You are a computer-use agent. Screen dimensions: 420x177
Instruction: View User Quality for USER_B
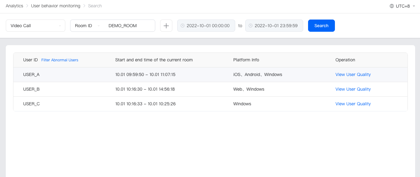click(x=353, y=89)
